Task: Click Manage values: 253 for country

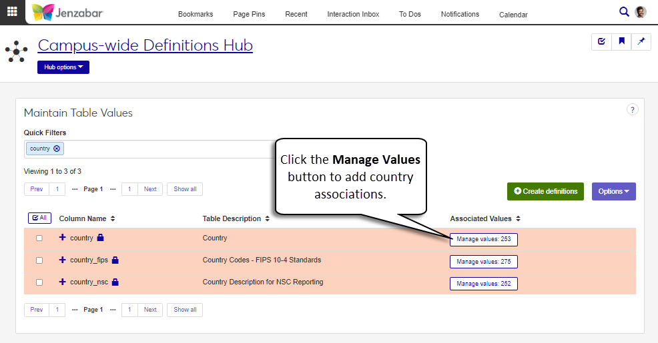Action: click(483, 240)
